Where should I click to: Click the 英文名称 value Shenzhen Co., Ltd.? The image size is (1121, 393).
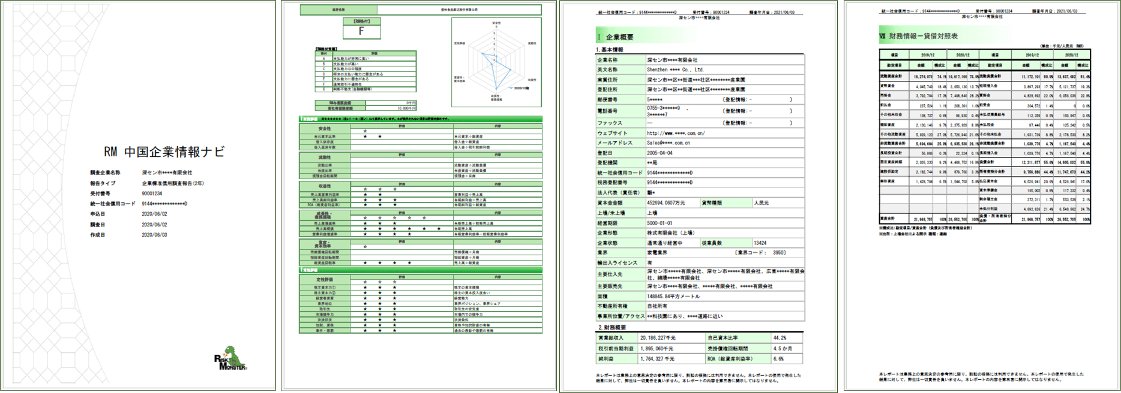pyautogui.click(x=675, y=69)
